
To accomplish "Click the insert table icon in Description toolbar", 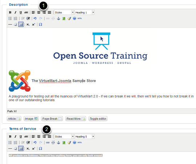I will coord(21,25).
